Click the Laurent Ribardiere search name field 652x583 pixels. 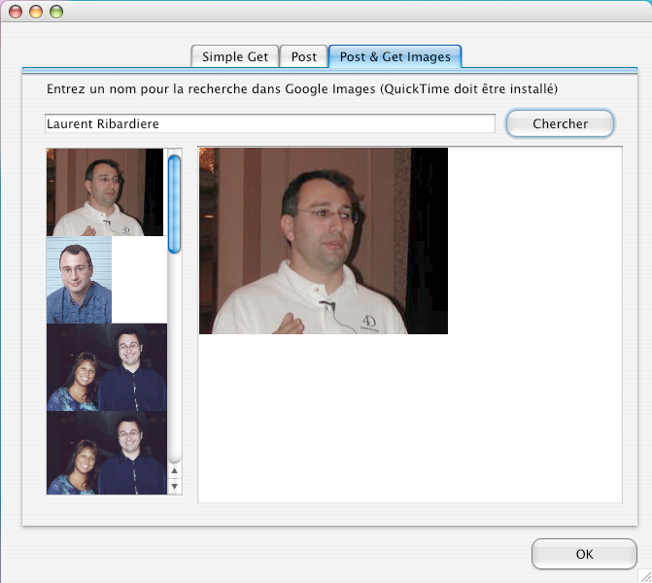[x=270, y=124]
